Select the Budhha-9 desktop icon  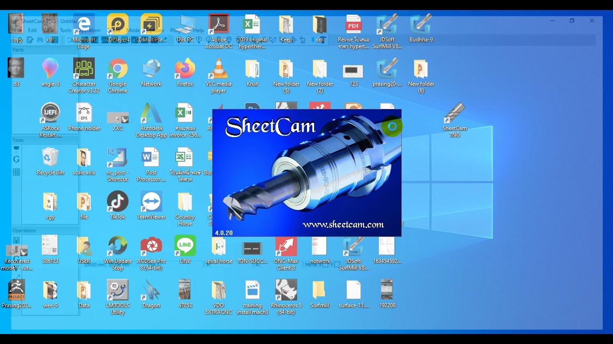421,29
